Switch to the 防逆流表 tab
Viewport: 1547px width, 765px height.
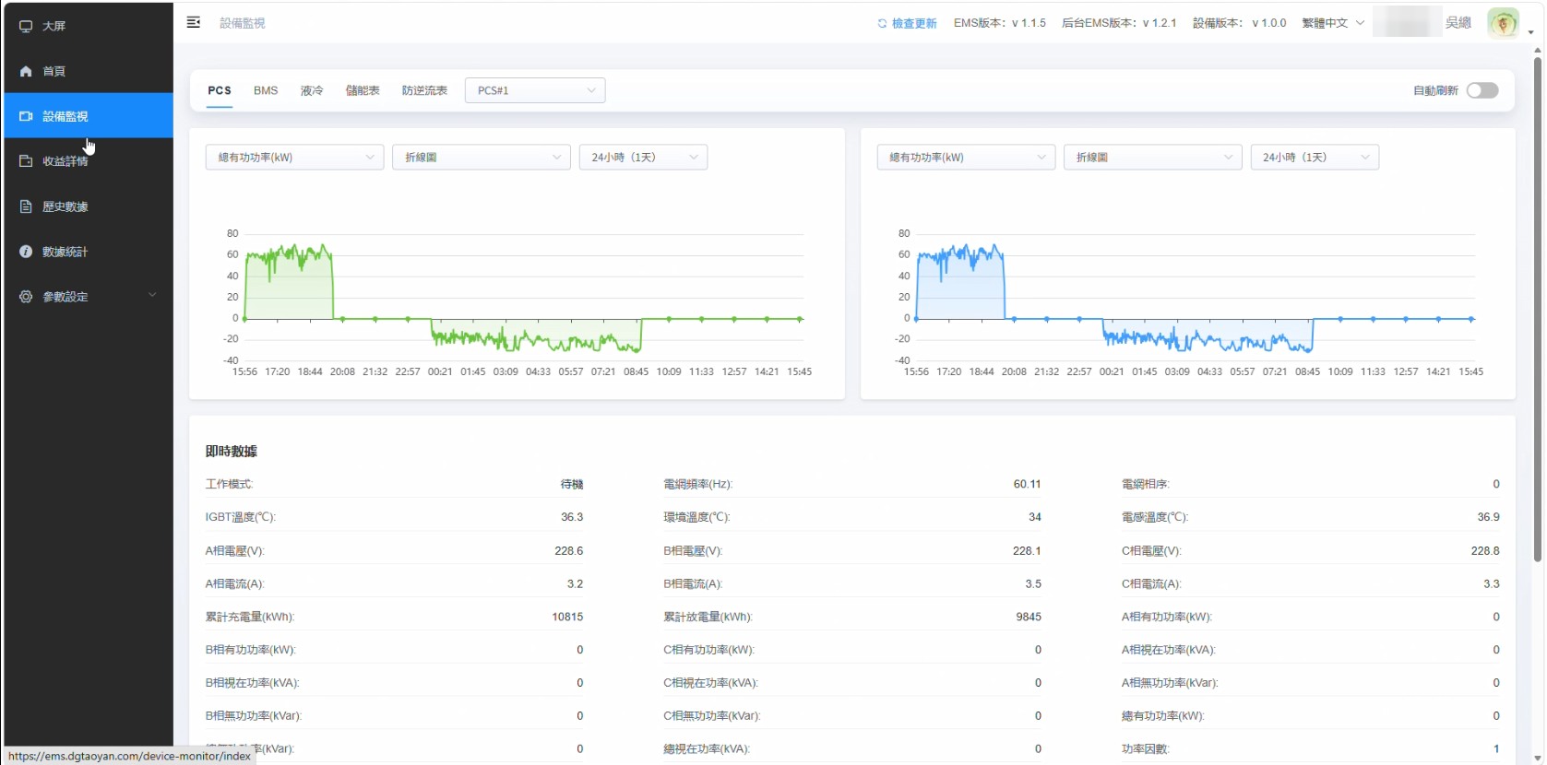tap(424, 90)
